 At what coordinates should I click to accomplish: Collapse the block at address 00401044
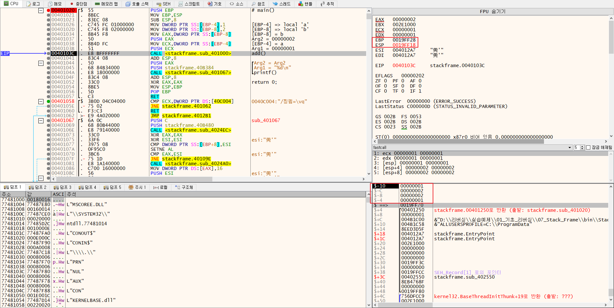click(x=41, y=63)
